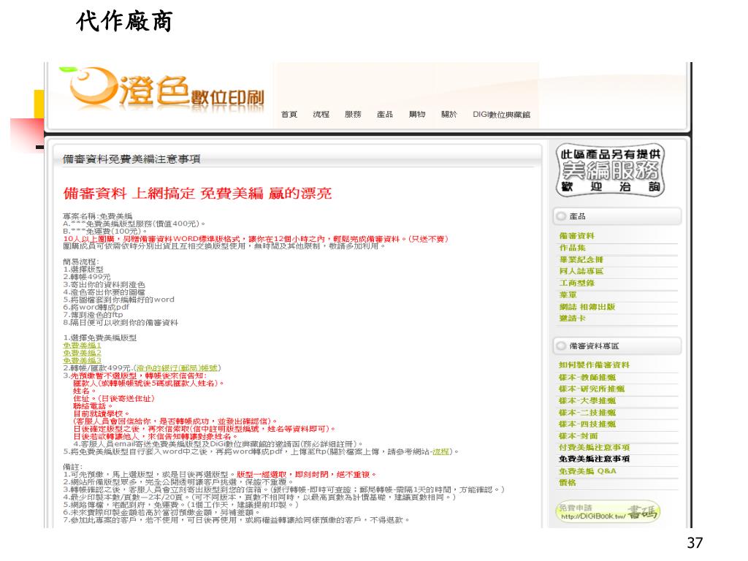The width and height of the screenshot is (748, 561).
Task: Open the 工商型錄 sidebar link
Action: (x=577, y=283)
